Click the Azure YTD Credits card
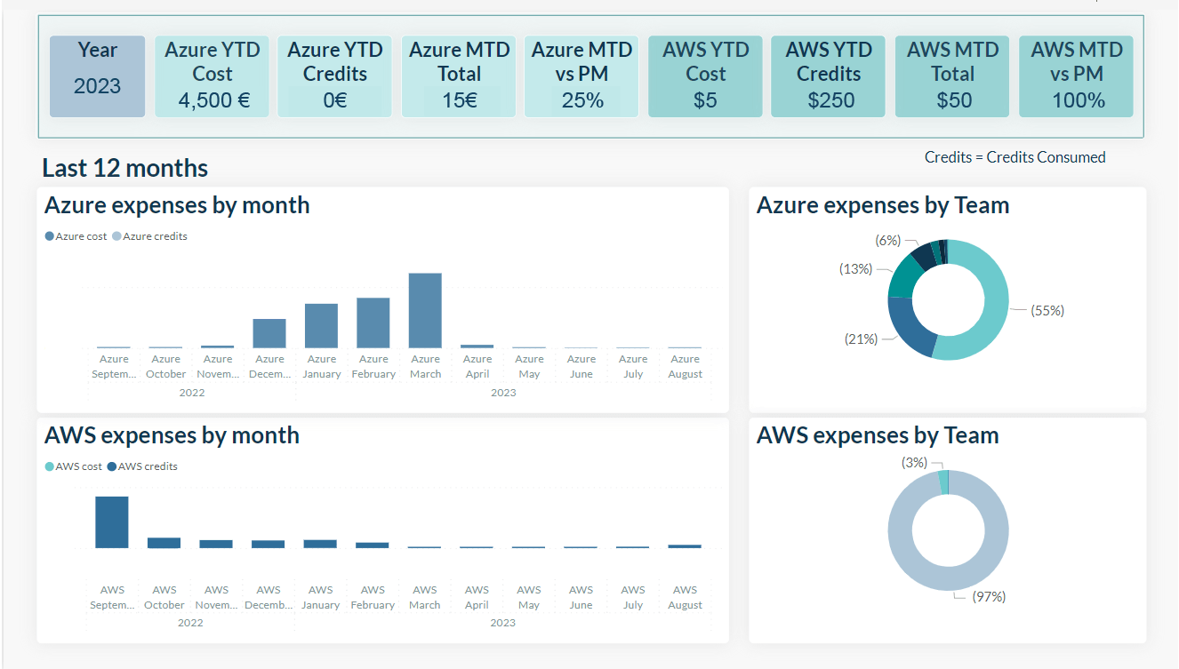Image resolution: width=1179 pixels, height=669 pixels. (335, 76)
